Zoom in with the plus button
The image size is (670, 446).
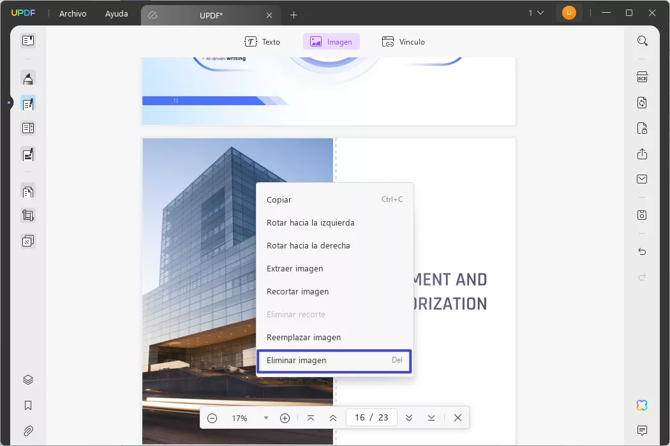[285, 418]
